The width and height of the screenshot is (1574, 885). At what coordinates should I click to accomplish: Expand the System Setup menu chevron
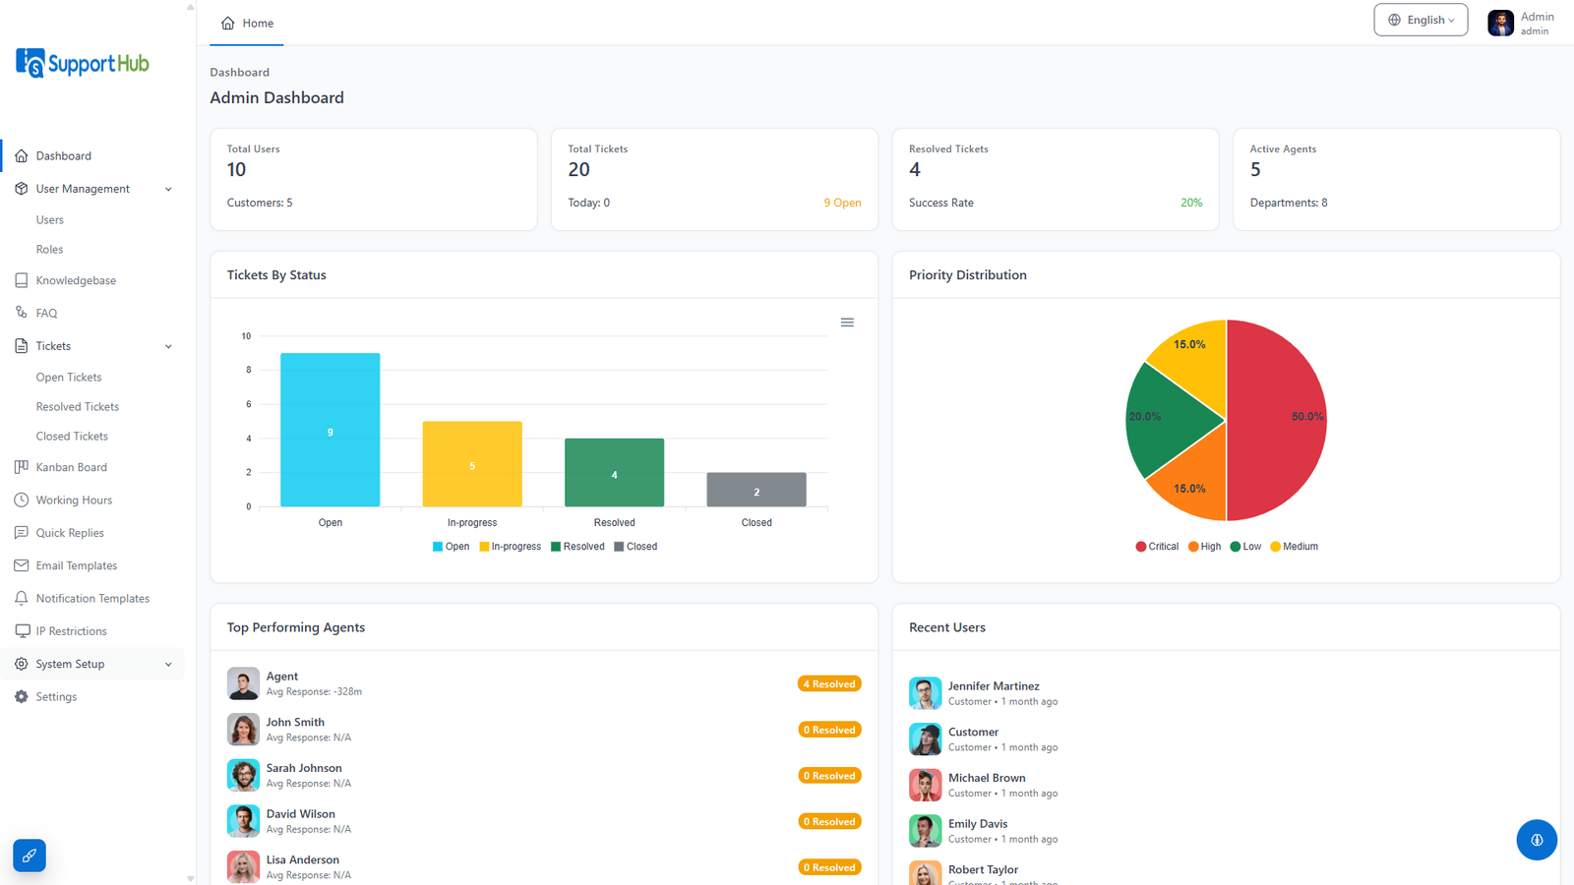[168, 664]
